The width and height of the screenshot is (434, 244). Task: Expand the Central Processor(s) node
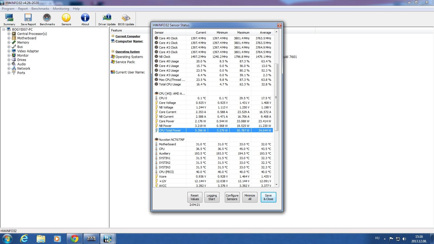pyautogui.click(x=9, y=34)
